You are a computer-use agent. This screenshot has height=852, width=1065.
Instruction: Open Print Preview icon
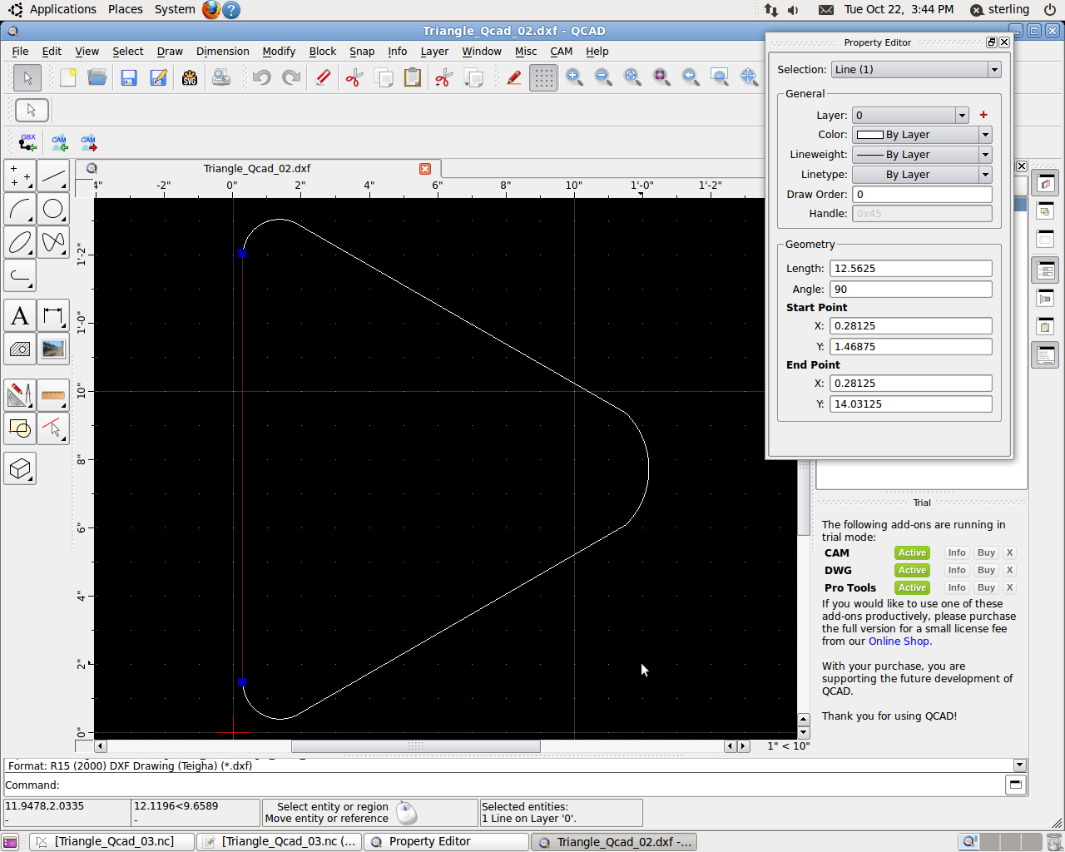(220, 77)
